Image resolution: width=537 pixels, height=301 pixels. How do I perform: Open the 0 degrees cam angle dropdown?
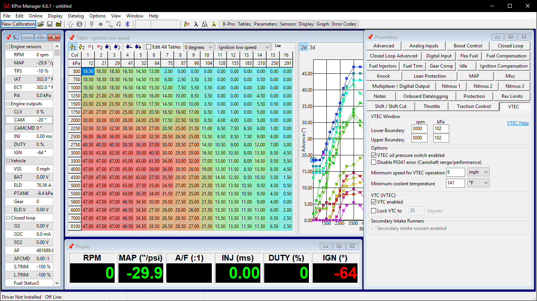pyautogui.click(x=199, y=47)
